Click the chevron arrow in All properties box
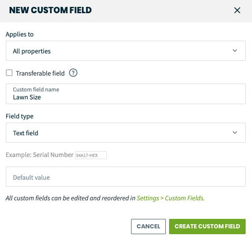 [x=235, y=51]
